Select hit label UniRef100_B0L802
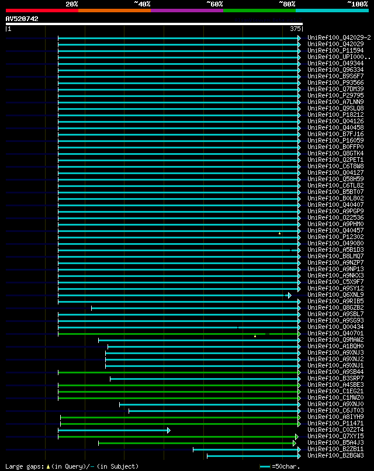The height and width of the screenshot is (471, 374). point(335,198)
